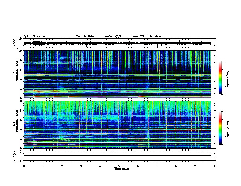The image size is (241, 186).
Task: Click the "5" tick of ch.3(V) axis
Action: click(x=21, y=151)
